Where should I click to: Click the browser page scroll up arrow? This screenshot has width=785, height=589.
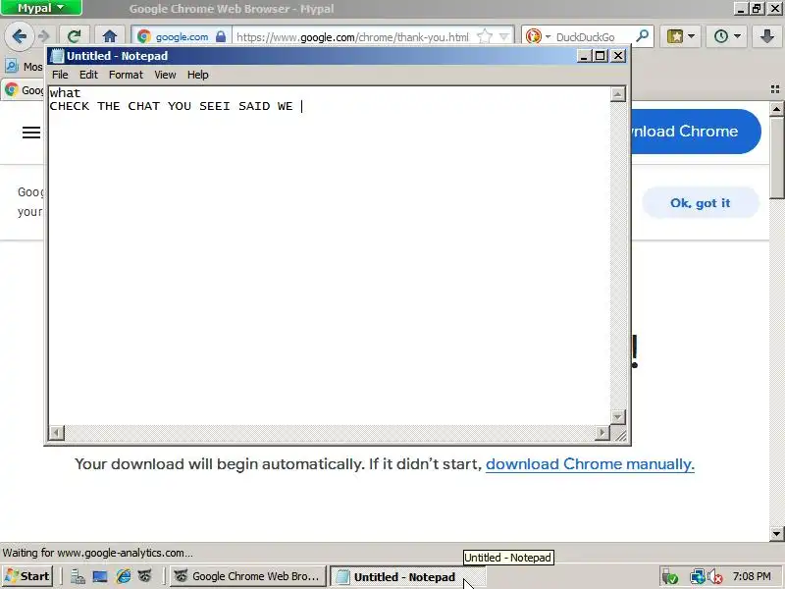pos(776,109)
